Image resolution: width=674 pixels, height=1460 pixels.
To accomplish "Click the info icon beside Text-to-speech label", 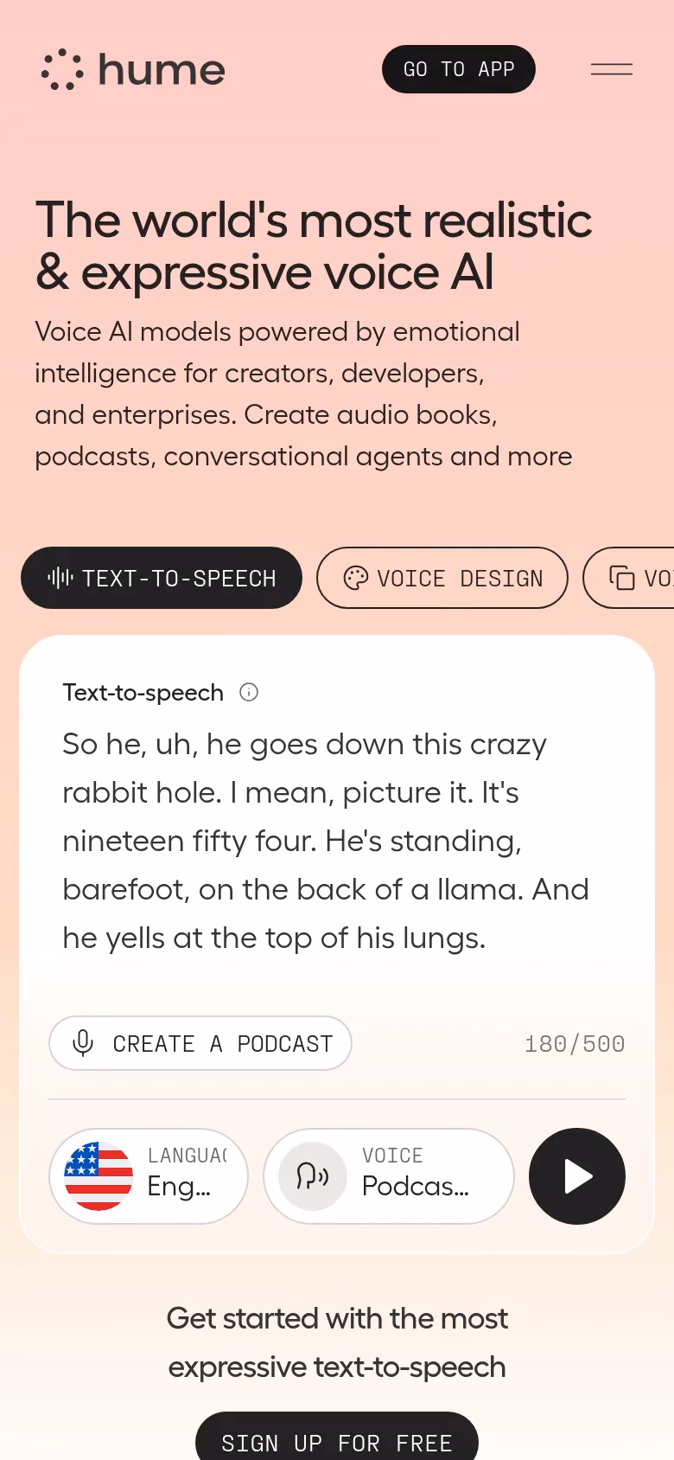I will (x=248, y=692).
